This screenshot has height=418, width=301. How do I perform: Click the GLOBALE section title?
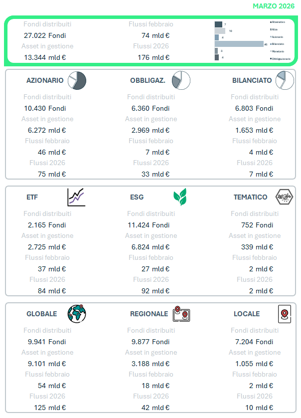coord(41,314)
